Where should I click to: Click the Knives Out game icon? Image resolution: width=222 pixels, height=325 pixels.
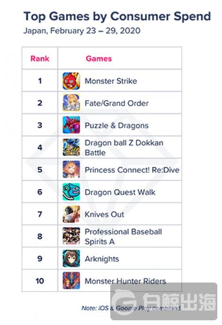tap(71, 214)
